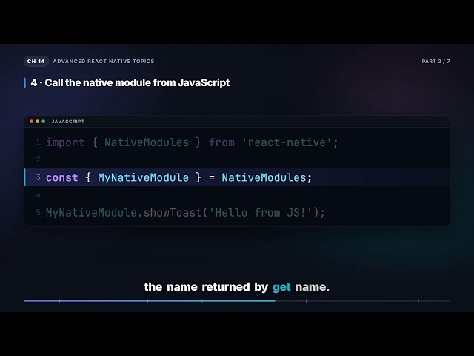Click showToast call on line 5
This screenshot has height=356, width=474.
(173, 213)
